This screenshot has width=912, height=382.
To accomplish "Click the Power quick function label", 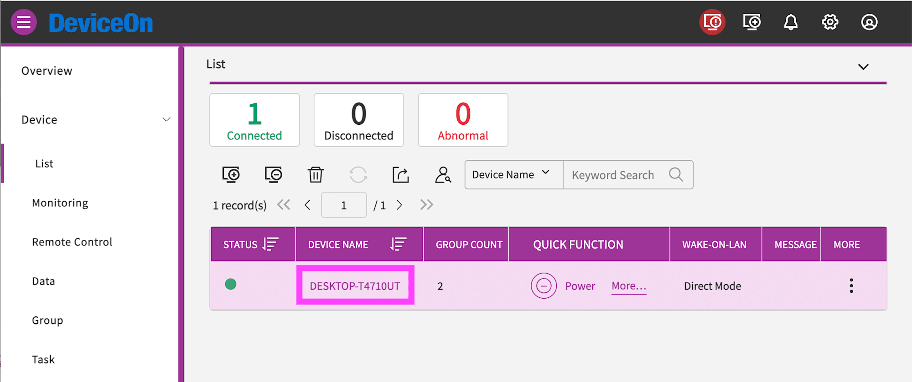I will [x=580, y=286].
